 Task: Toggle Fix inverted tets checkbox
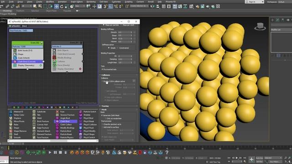(102, 69)
